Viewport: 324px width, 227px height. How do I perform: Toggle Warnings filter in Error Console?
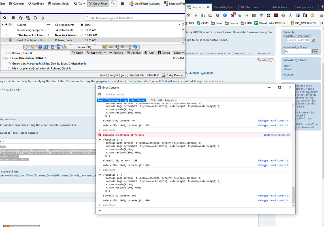(x=113, y=100)
